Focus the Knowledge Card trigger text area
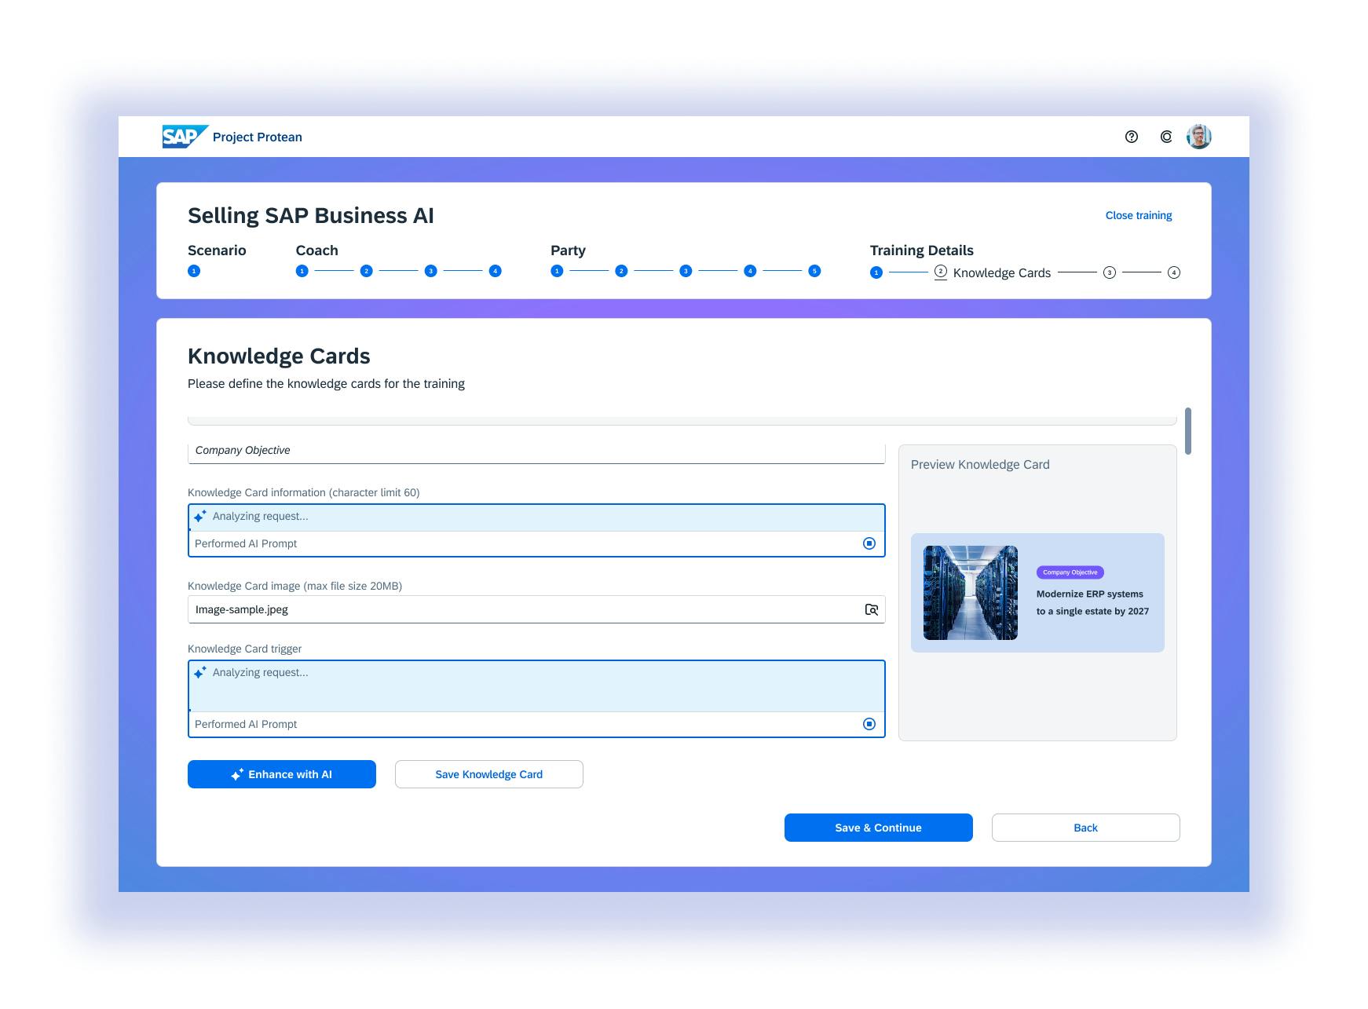The height and width of the screenshot is (1009, 1368). (x=536, y=686)
